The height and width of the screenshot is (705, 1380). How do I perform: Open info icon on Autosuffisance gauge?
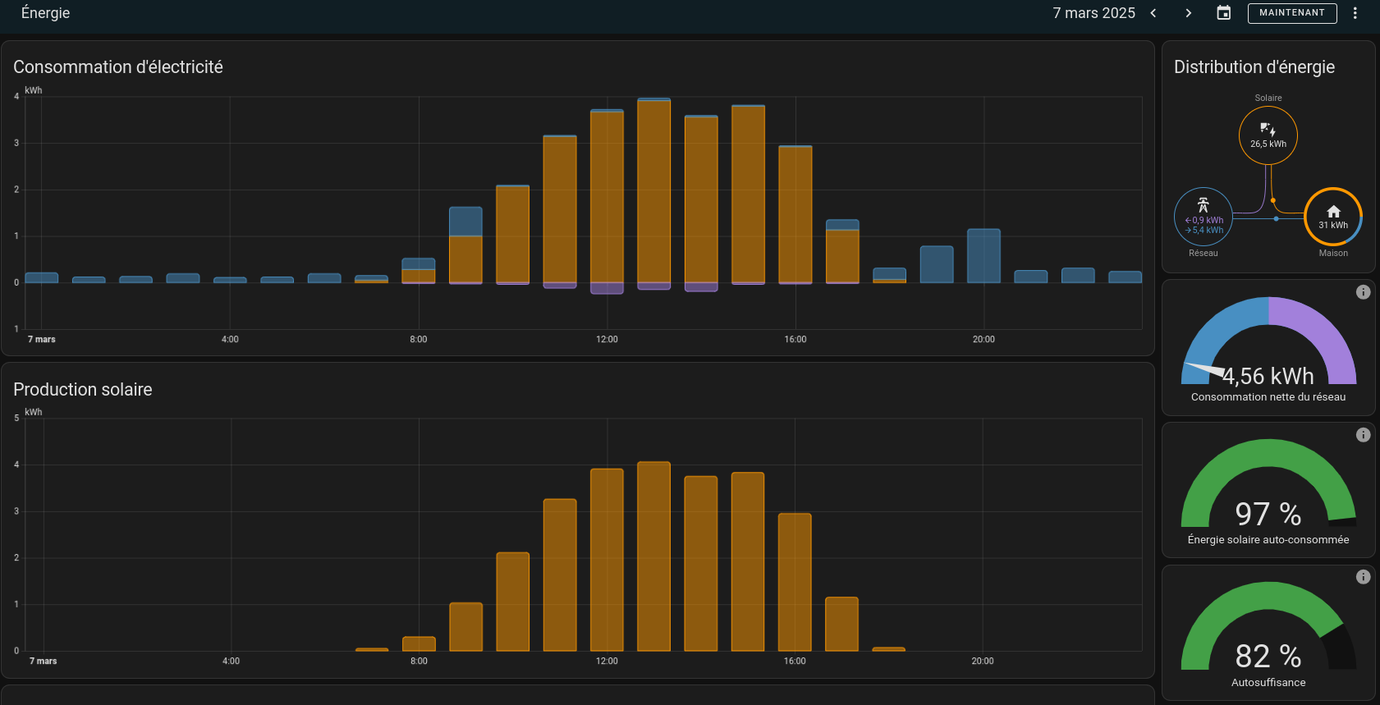[x=1363, y=577]
